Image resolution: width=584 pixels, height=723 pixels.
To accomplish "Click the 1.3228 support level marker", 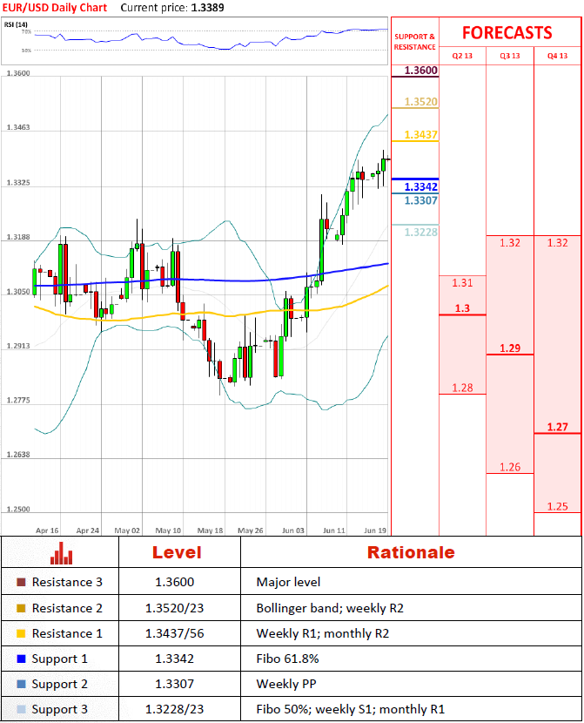I will pyautogui.click(x=421, y=232).
